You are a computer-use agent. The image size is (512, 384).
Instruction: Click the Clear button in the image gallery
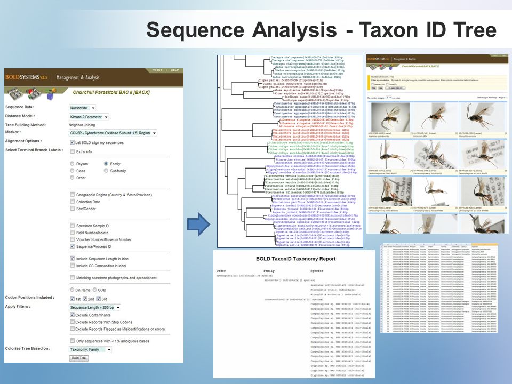point(381,88)
